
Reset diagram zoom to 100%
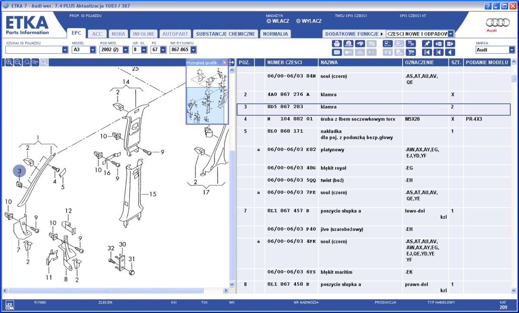[x=35, y=63]
